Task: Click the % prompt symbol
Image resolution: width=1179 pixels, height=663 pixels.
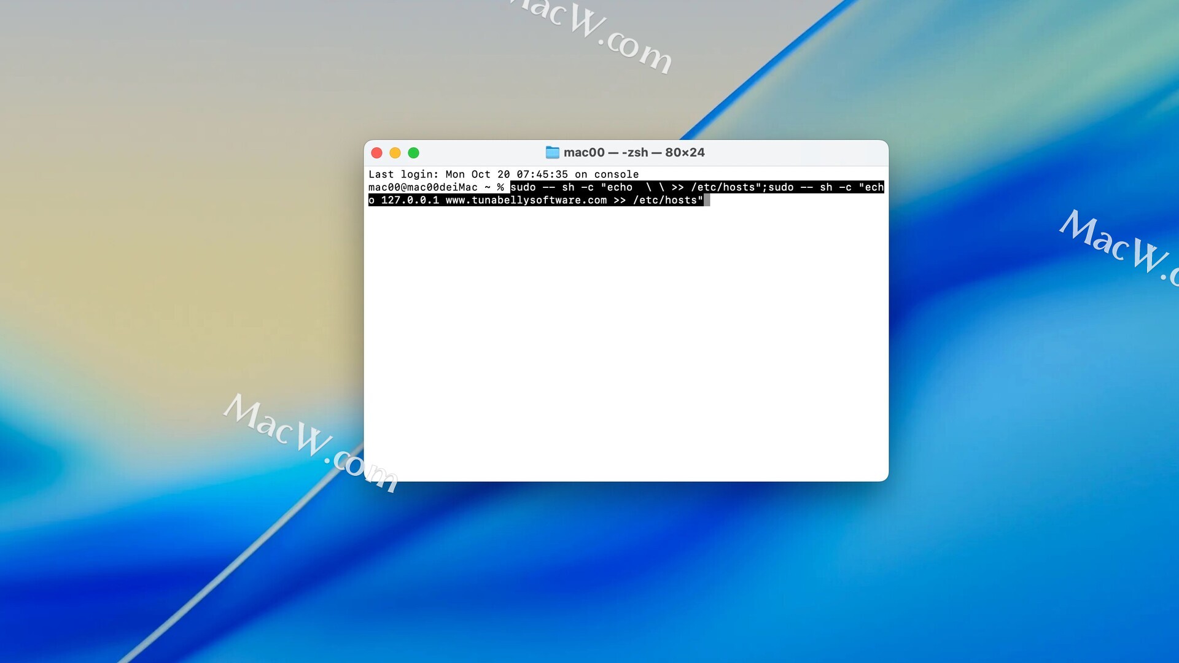Action: (x=500, y=187)
